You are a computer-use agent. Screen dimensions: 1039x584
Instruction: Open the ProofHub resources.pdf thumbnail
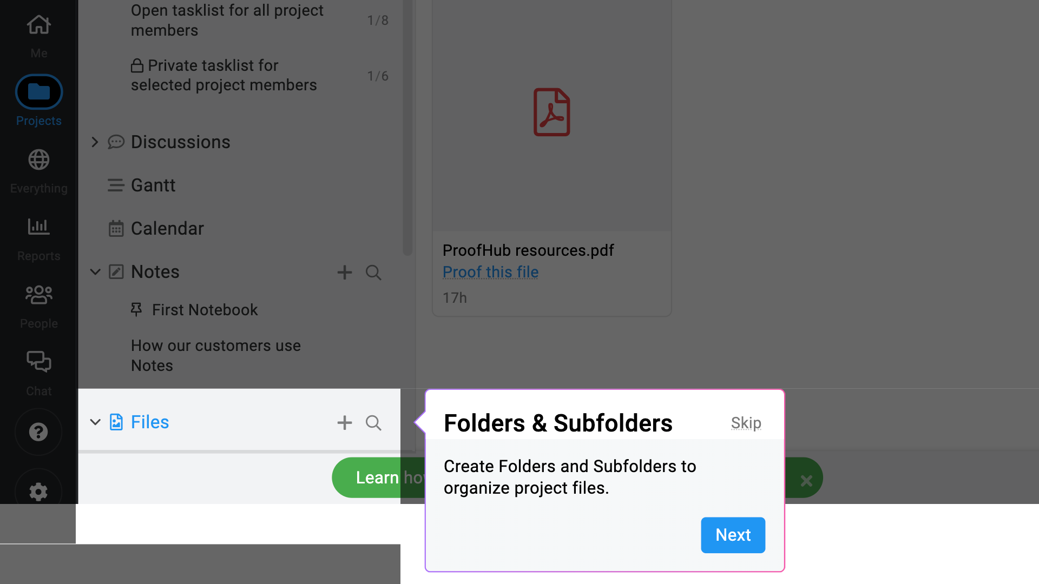551,112
